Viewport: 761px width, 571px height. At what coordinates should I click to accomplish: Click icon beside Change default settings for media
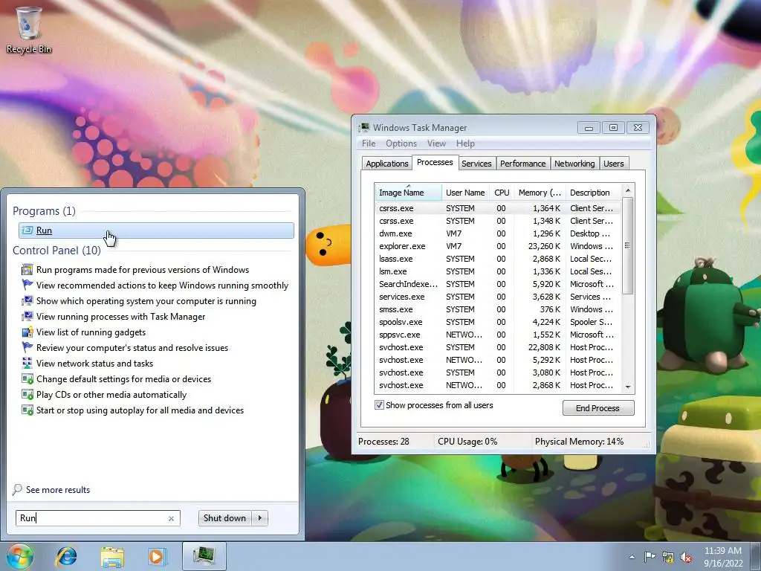(27, 378)
